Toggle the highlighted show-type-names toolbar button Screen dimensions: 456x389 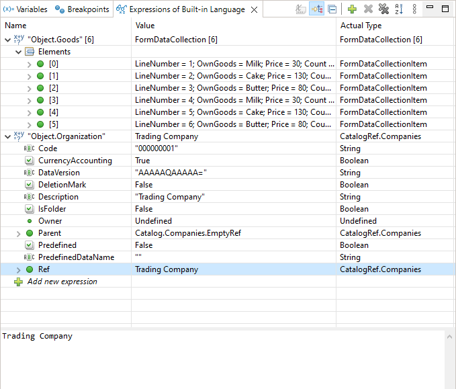[x=316, y=9]
